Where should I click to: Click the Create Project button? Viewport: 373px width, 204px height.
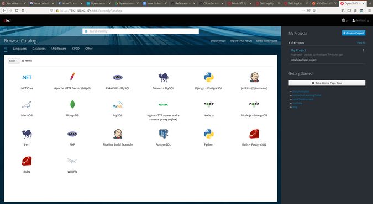(x=354, y=33)
